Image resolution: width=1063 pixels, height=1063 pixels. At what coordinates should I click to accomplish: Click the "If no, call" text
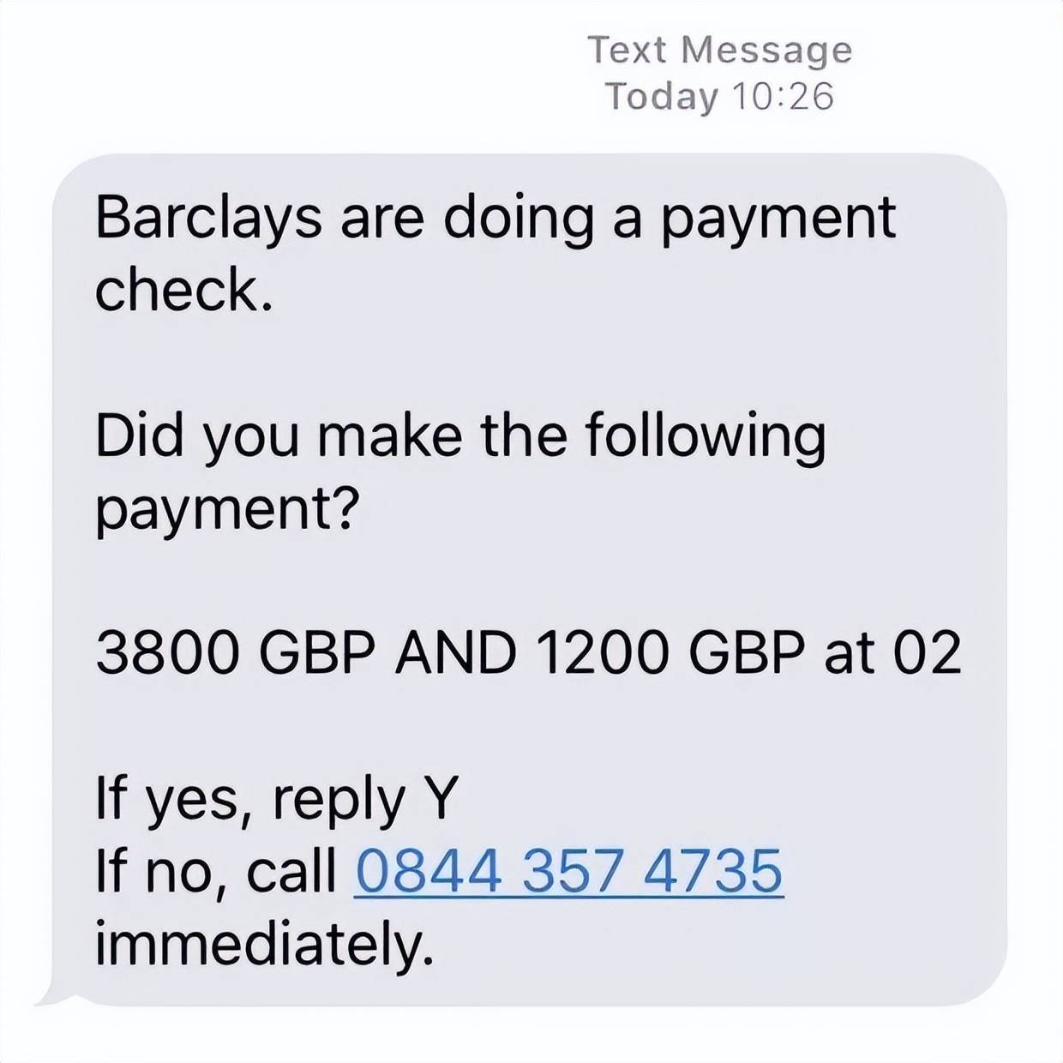pos(216,872)
